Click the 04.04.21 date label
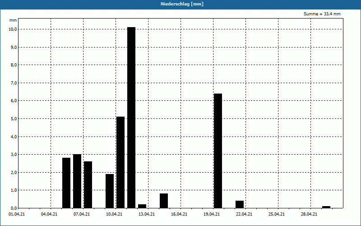 tap(49, 214)
